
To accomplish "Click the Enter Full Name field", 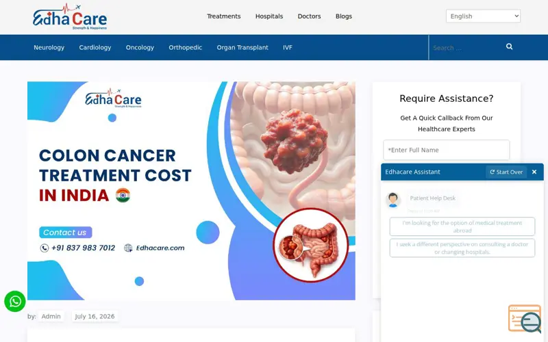I will click(x=447, y=150).
